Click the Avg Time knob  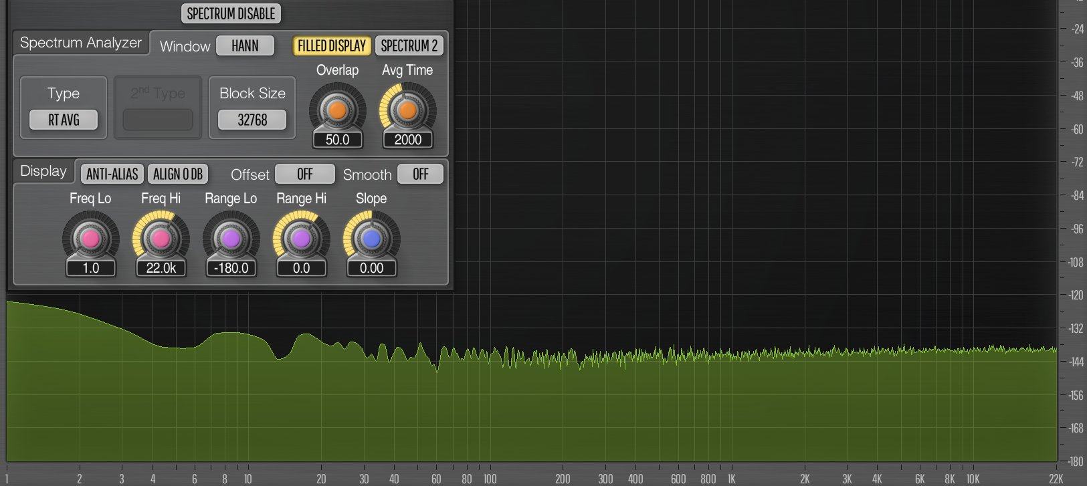coord(407,110)
